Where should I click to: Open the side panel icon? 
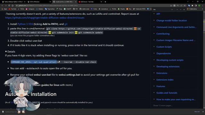[196, 5]
